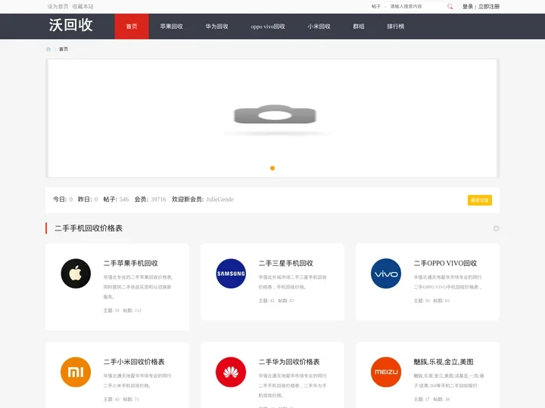Click the 立即注册 link
The height and width of the screenshot is (408, 545).
coord(489,6)
